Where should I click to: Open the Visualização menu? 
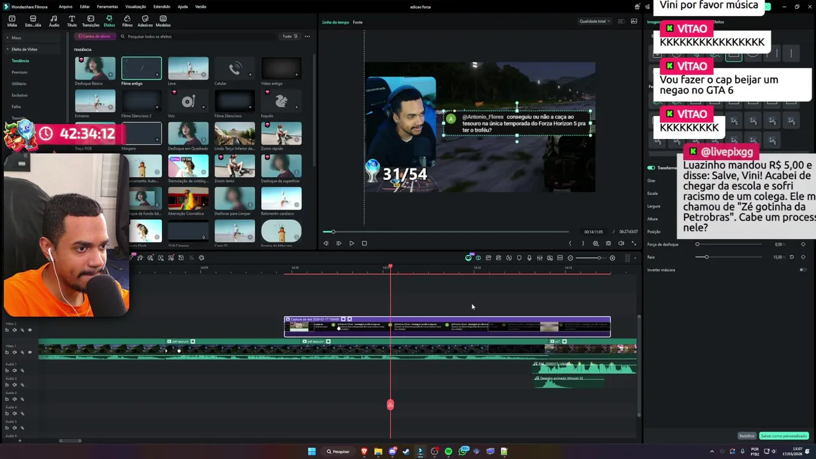pyautogui.click(x=136, y=6)
